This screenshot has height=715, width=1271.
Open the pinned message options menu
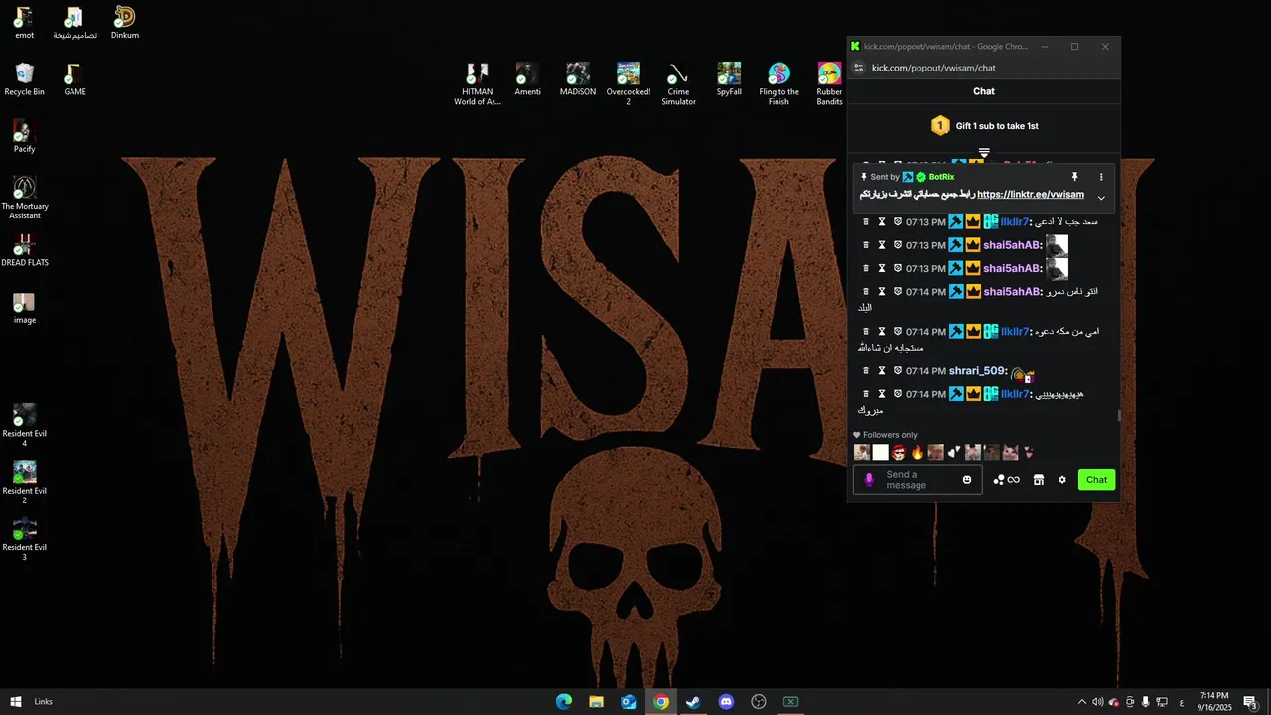click(1101, 177)
